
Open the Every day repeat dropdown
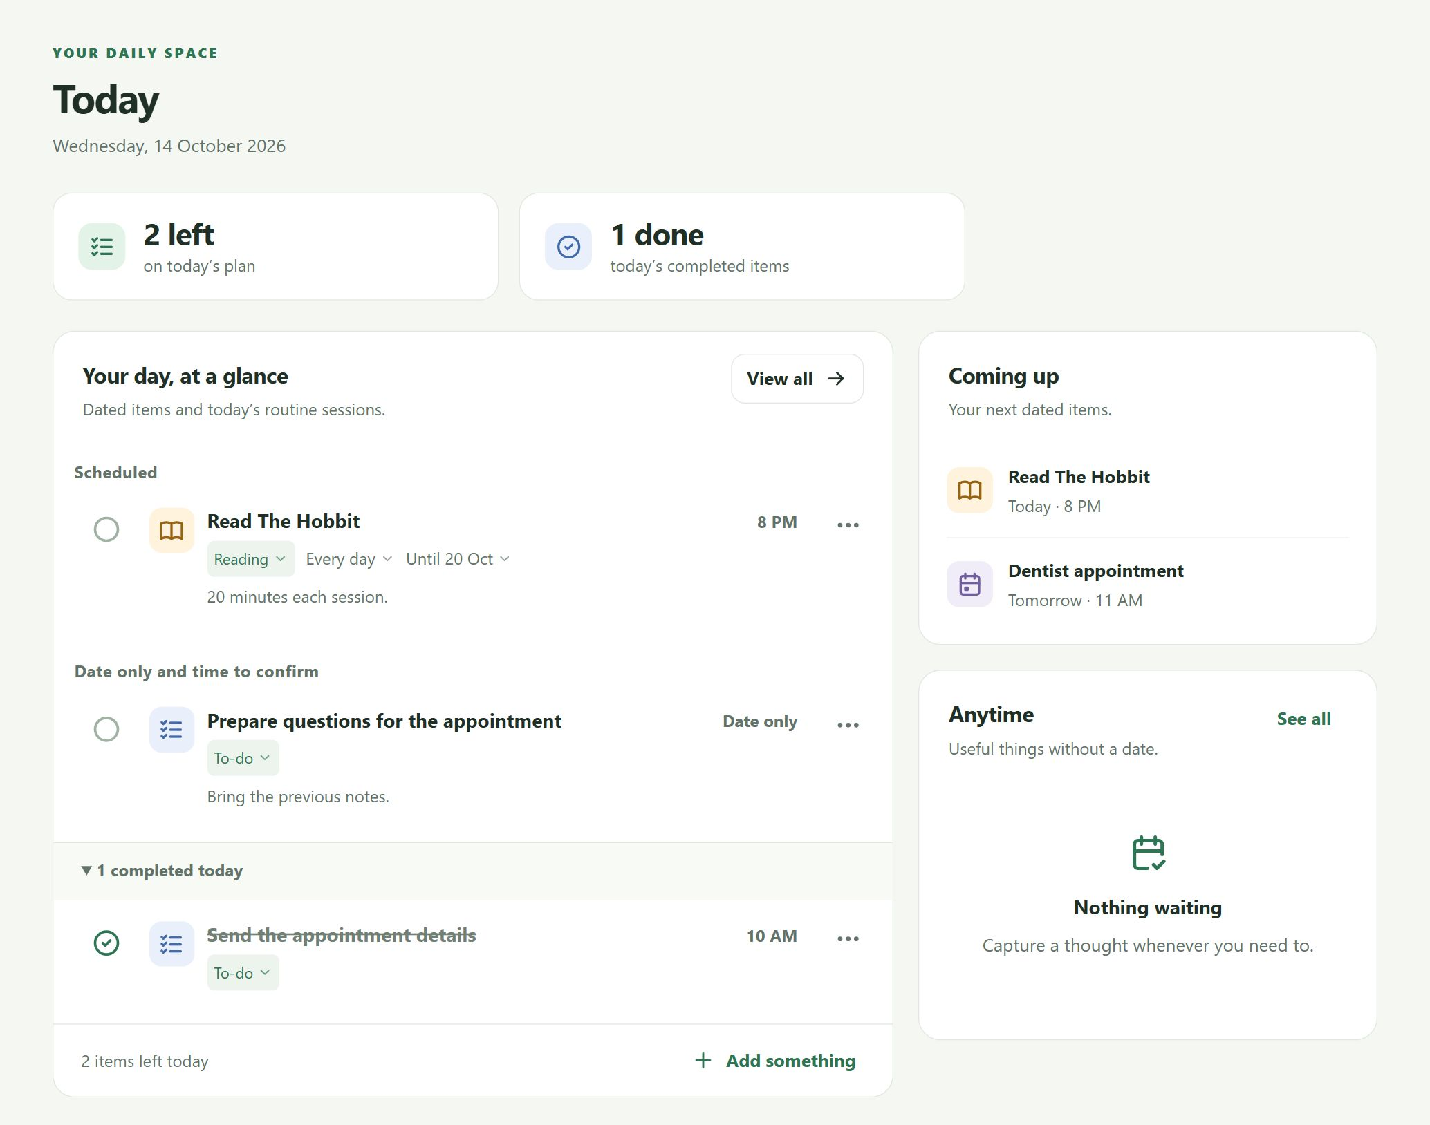pos(349,559)
